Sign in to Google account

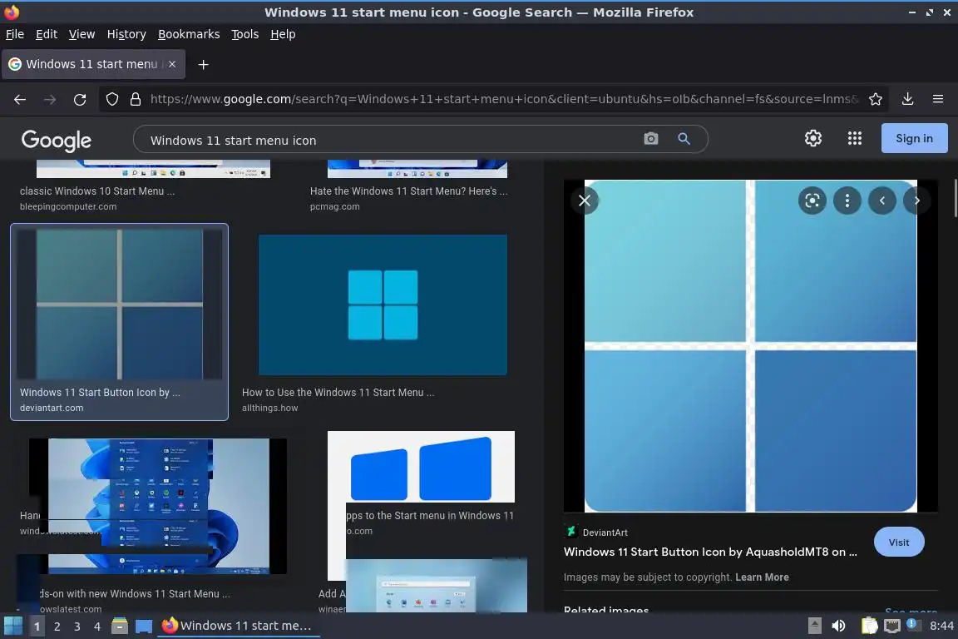914,138
